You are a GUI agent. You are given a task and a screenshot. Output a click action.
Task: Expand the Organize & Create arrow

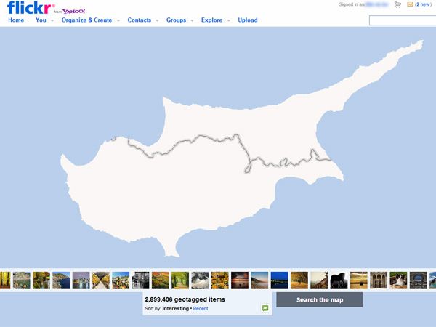(x=118, y=20)
